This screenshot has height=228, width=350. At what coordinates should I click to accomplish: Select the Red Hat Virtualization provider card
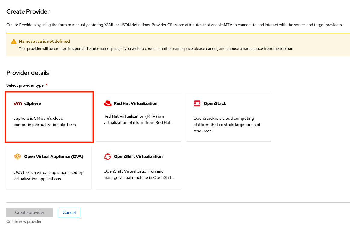tap(139, 117)
